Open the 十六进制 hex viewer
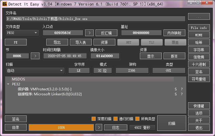Screen dimensions: 215x136 coord(199,64)
